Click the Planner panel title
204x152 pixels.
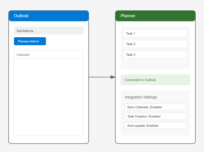tap(128, 16)
